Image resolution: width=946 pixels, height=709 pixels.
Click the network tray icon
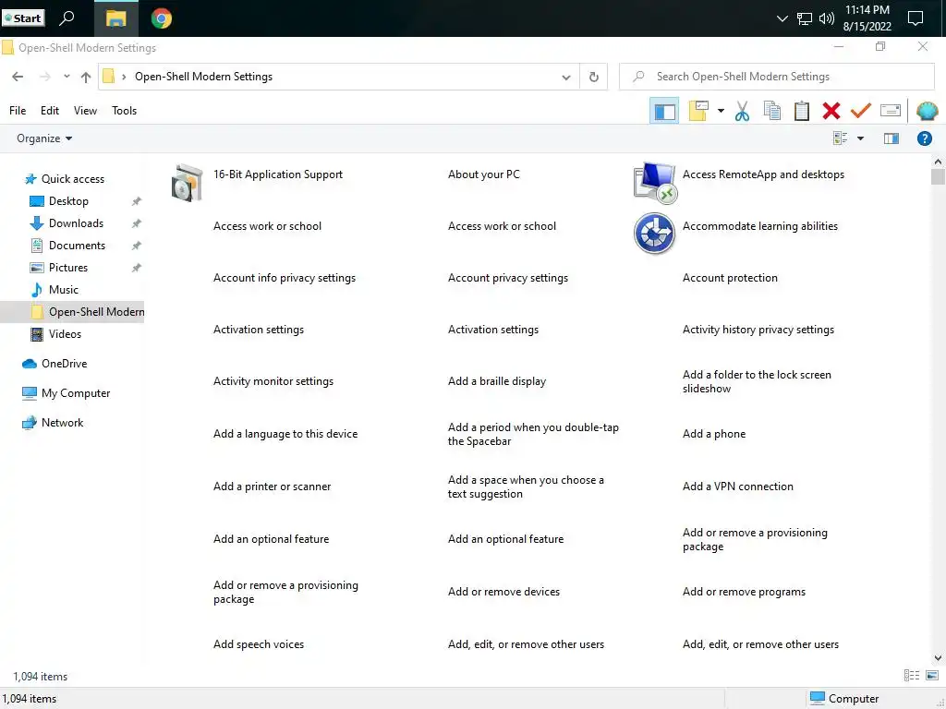click(x=805, y=18)
